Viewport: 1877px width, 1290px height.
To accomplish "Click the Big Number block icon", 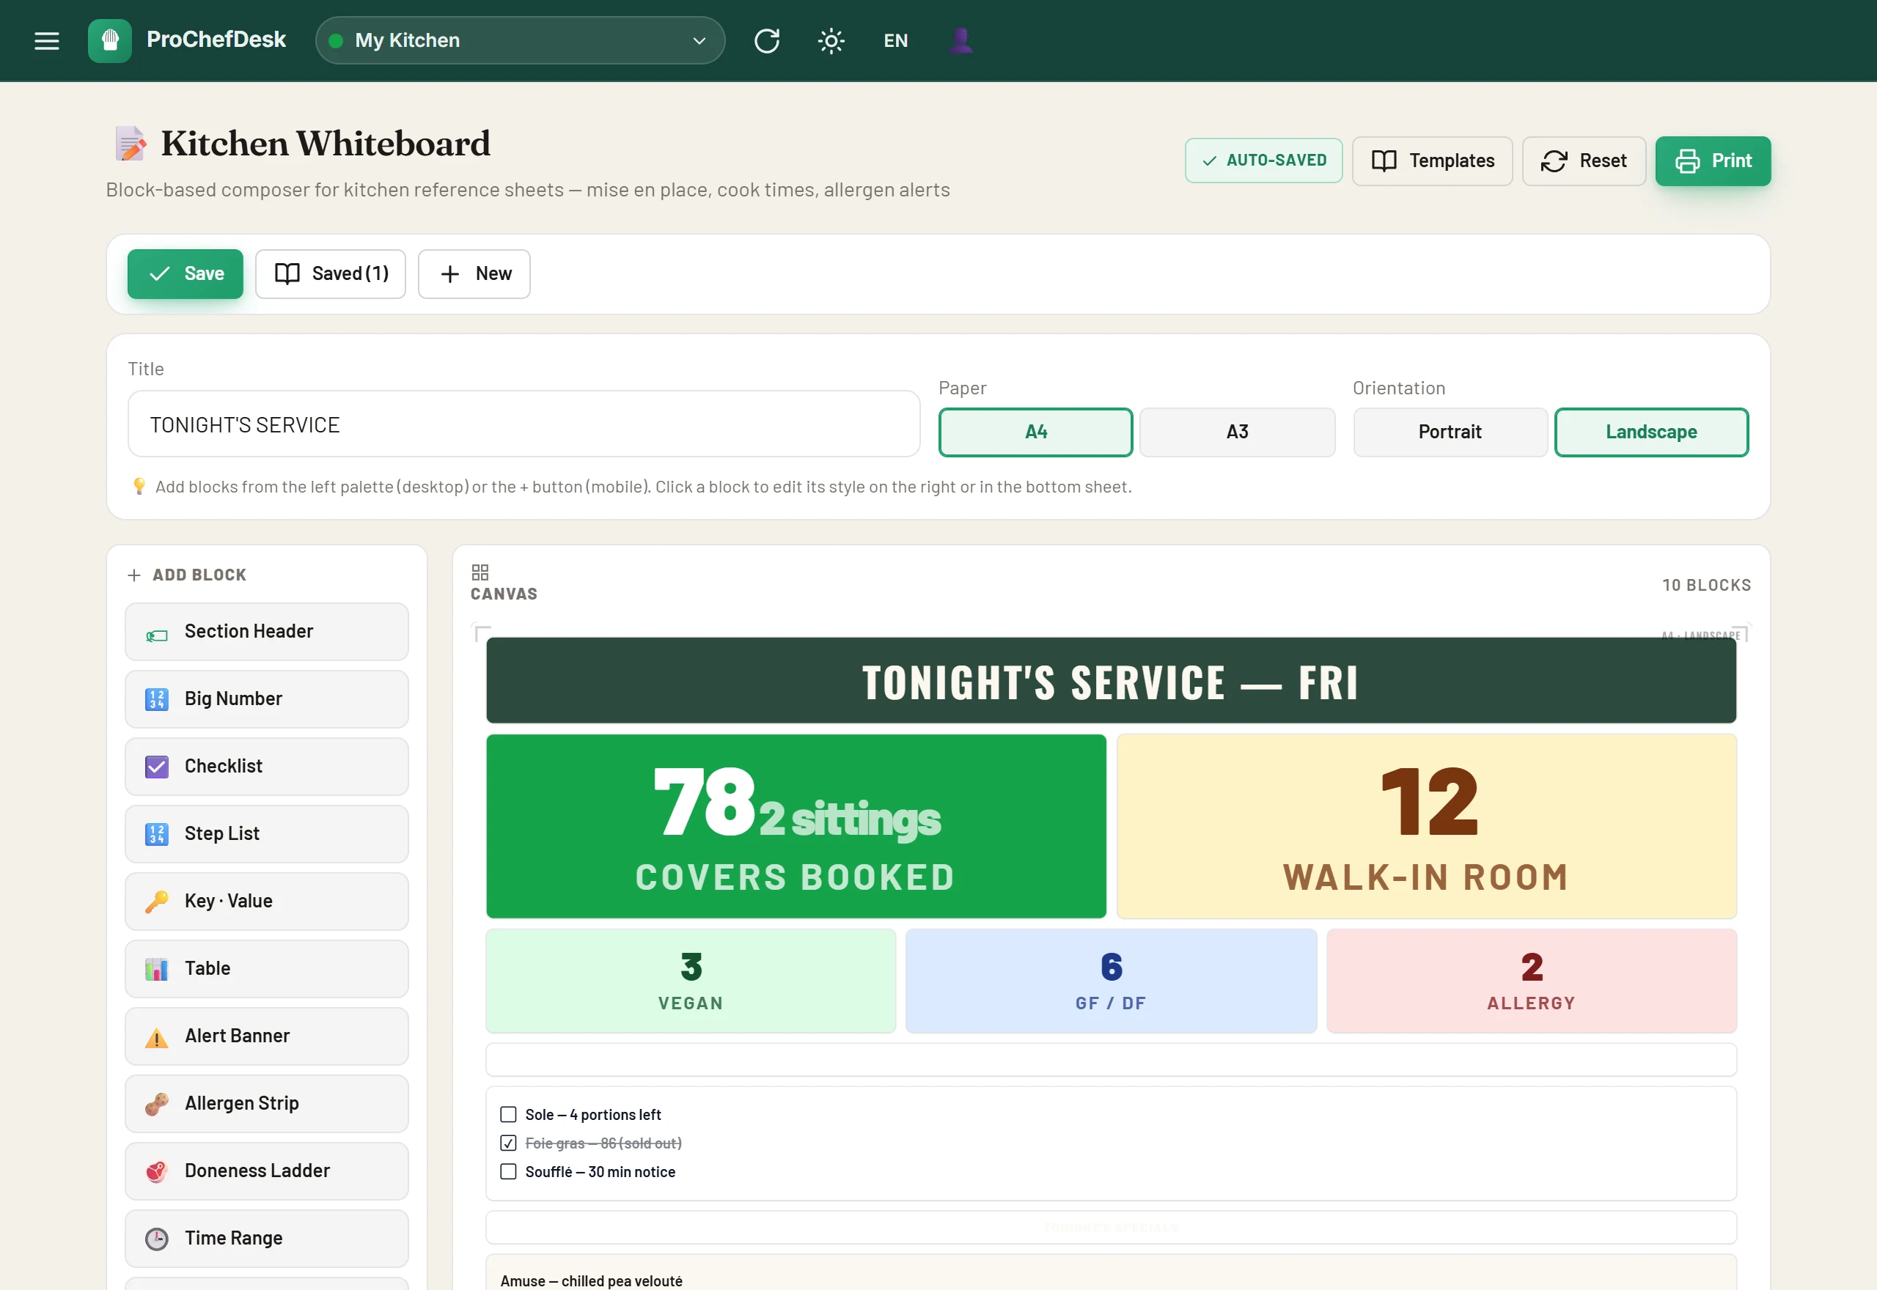I will [157, 699].
